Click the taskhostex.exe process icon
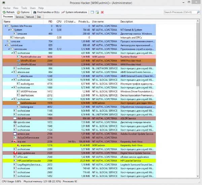Screen dimensions: 202x185 (x=19, y=103)
